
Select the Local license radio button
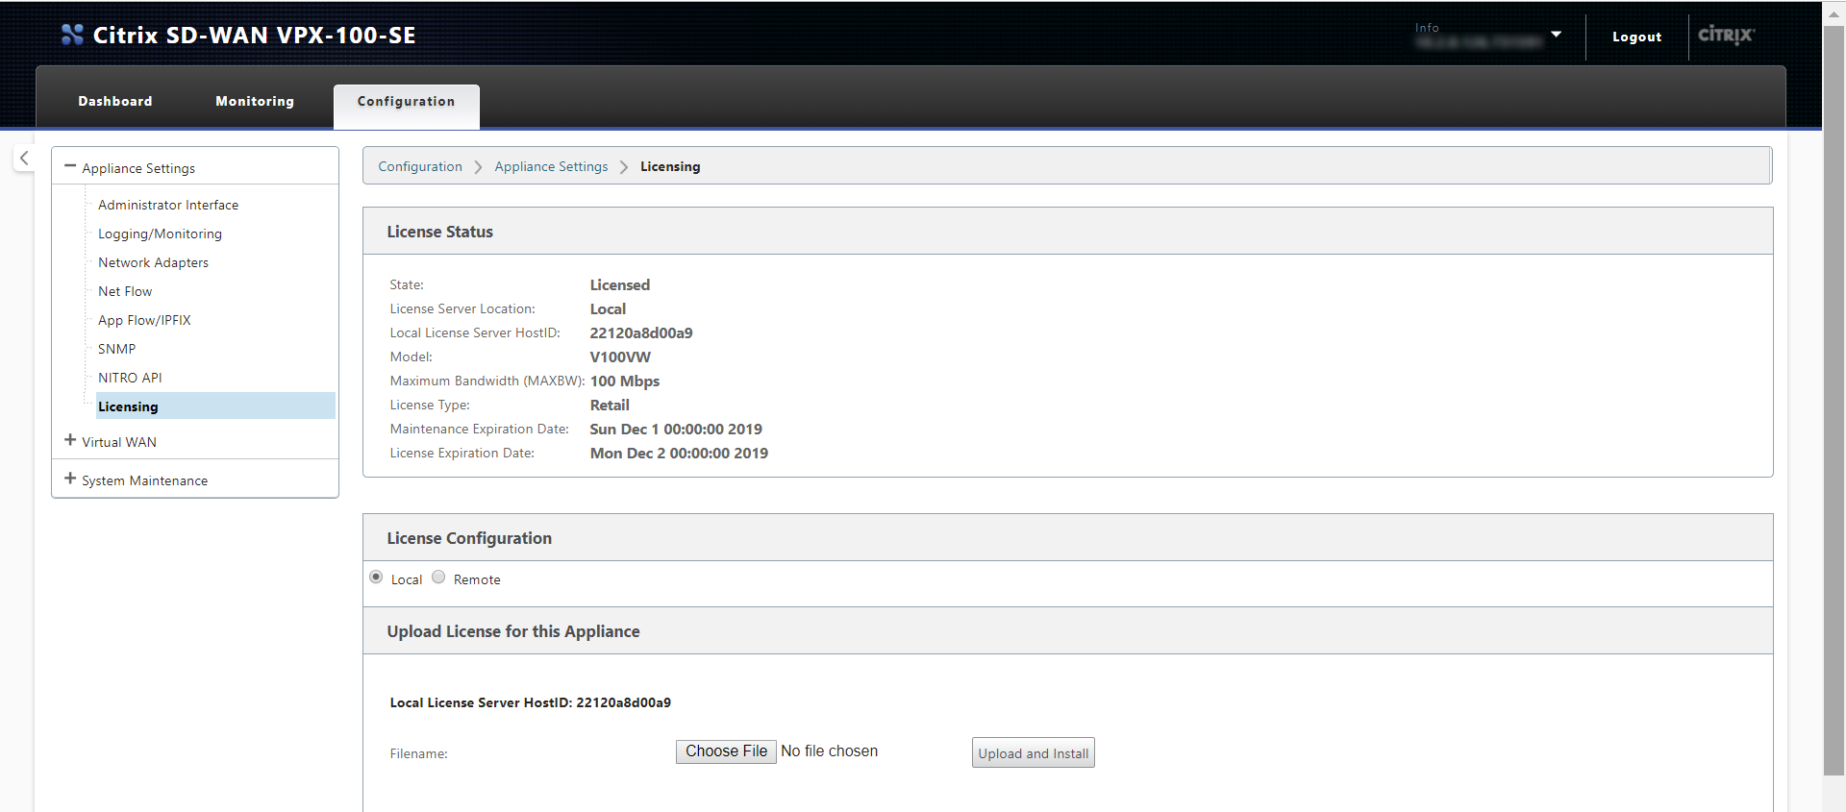click(376, 577)
